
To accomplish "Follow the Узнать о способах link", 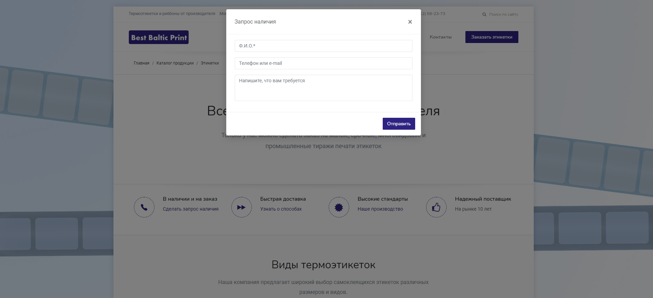I will pos(281,209).
